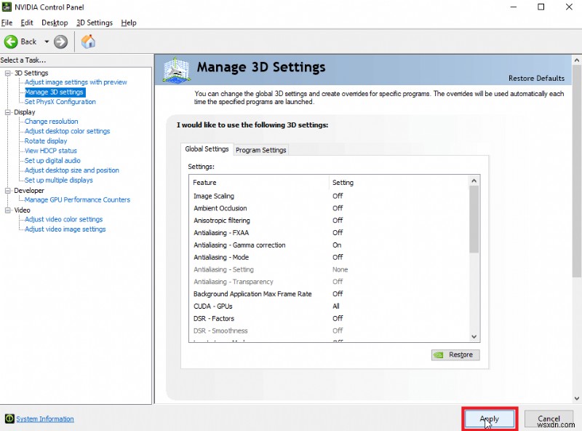Click the System Information icon
Screen dimensions: 582x431
[x=7, y=419]
